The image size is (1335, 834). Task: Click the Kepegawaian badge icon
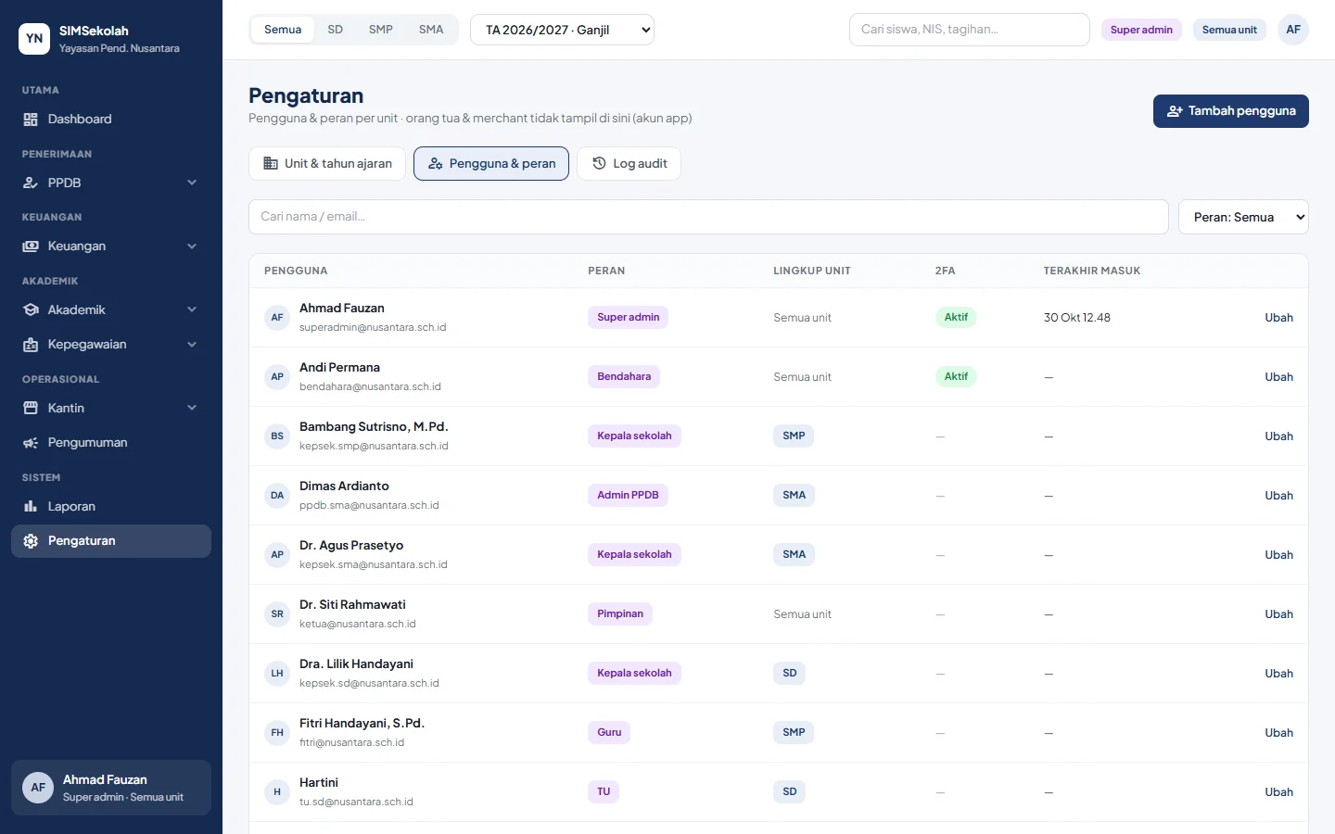click(x=31, y=345)
